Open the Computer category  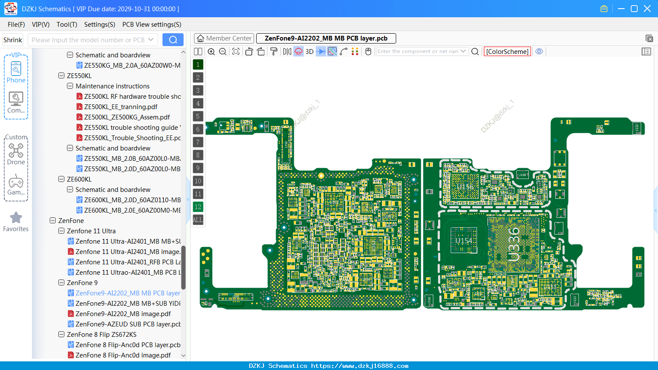coord(16,102)
